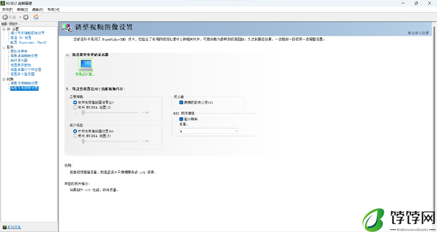Click the system information icon at bottom left
Screen dimensions: 437x232
pos(5,227)
